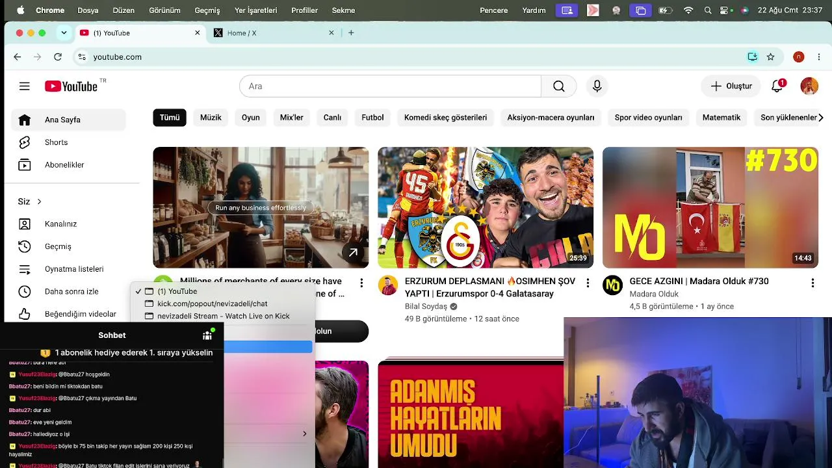Select the Canlı filter chip
Image resolution: width=832 pixels, height=468 pixels.
pos(332,118)
